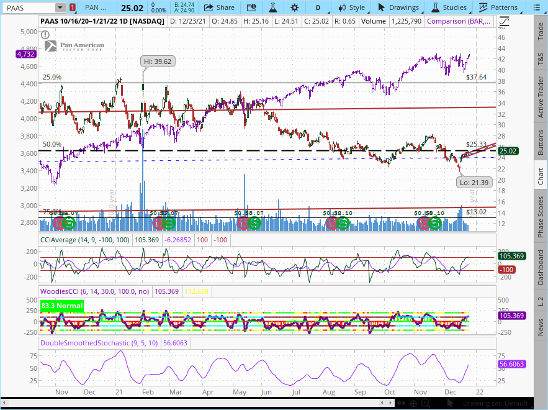Open the D timeframe selector

[318, 7]
